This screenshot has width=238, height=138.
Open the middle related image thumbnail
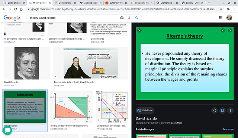184,136
